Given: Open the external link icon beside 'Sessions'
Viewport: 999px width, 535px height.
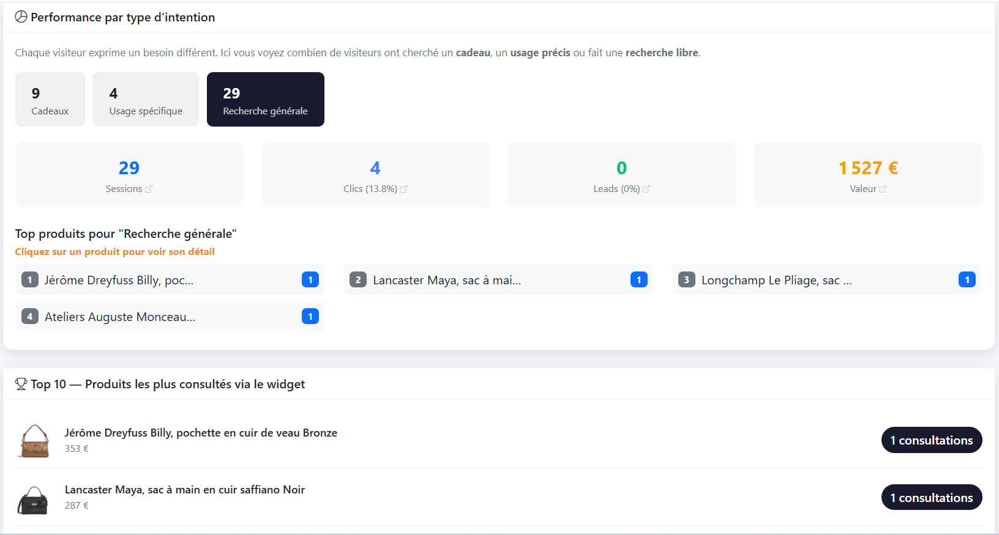Looking at the screenshot, I should pyautogui.click(x=149, y=189).
